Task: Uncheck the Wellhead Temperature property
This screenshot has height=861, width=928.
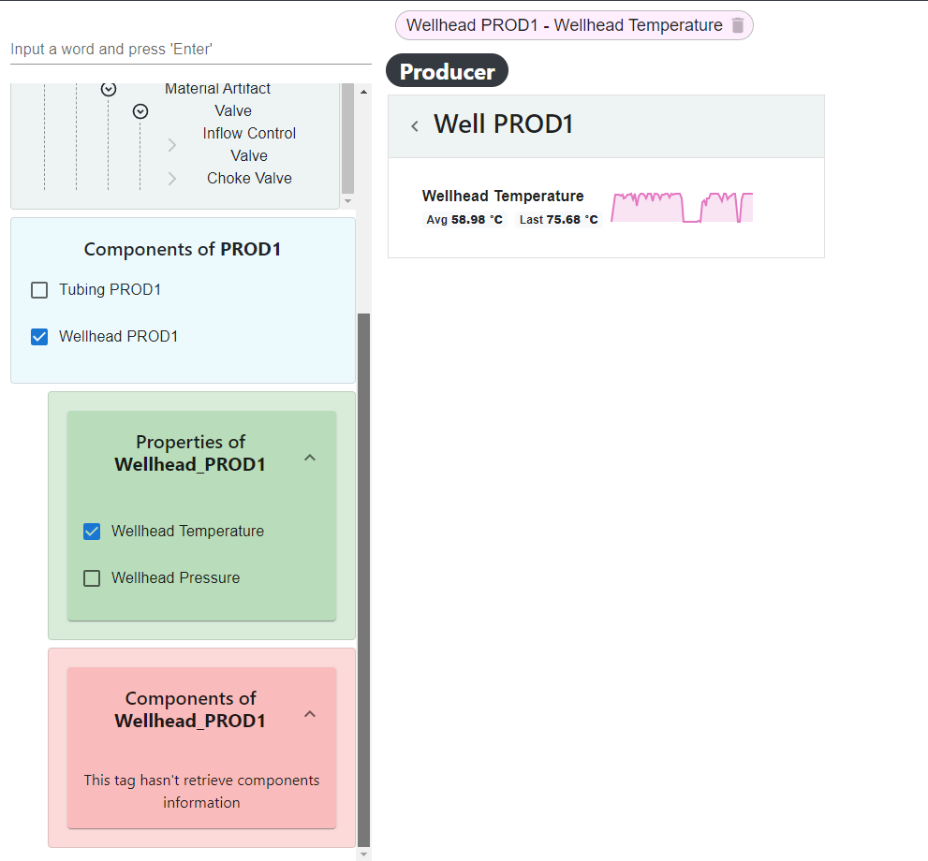Action: click(92, 532)
